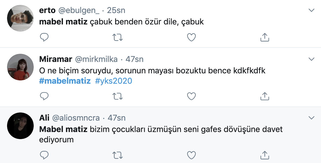Screen dimensions: 321x163
Task: Open the #yks2020 hashtag link
Action: pos(114,81)
